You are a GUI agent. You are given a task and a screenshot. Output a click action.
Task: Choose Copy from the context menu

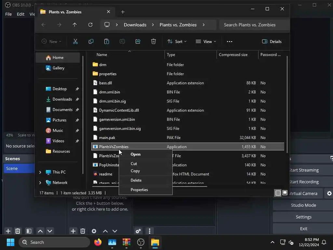tap(146, 171)
